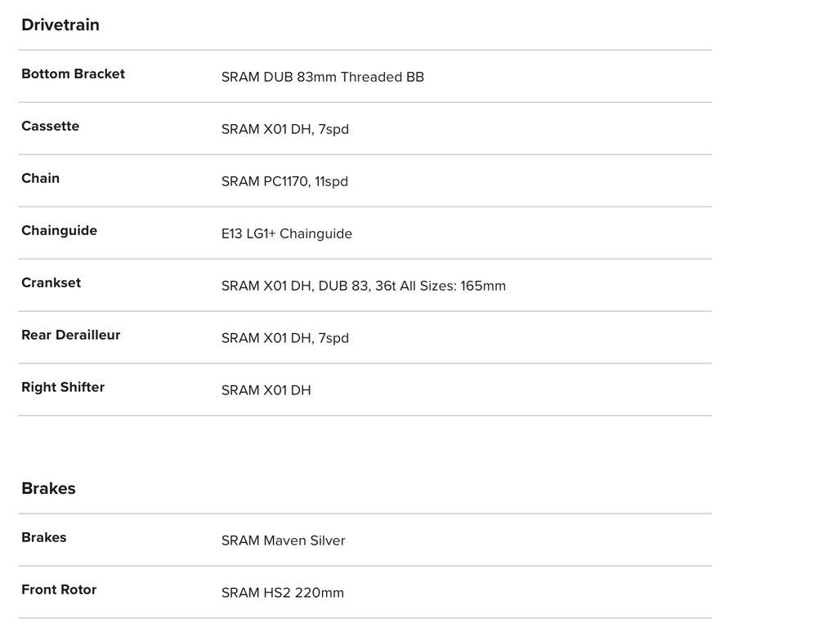Click the SRAM HS2 220mm value

point(282,593)
